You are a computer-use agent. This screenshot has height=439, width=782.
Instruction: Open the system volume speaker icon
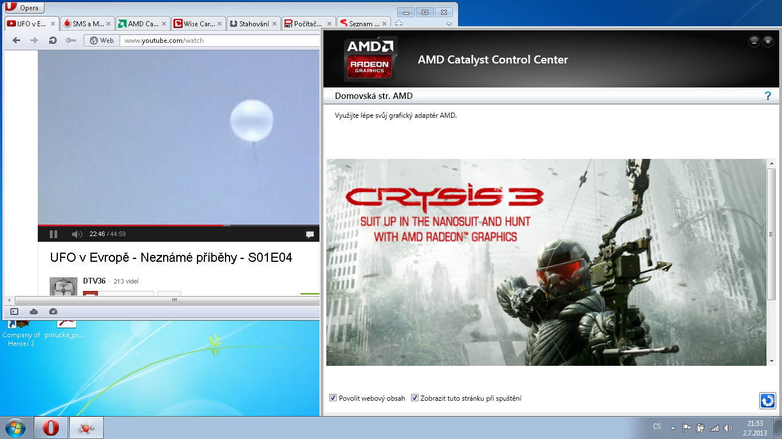coord(728,428)
